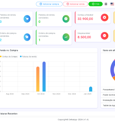
Task: Click the green checkmark icon for completed sales
Action: [x=66, y=19]
